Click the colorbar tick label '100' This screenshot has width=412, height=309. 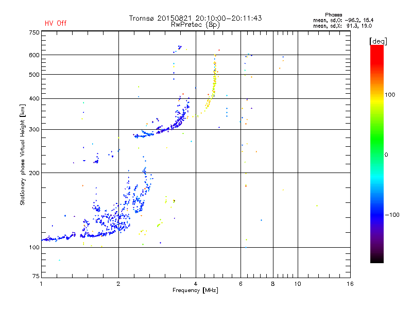[390, 95]
